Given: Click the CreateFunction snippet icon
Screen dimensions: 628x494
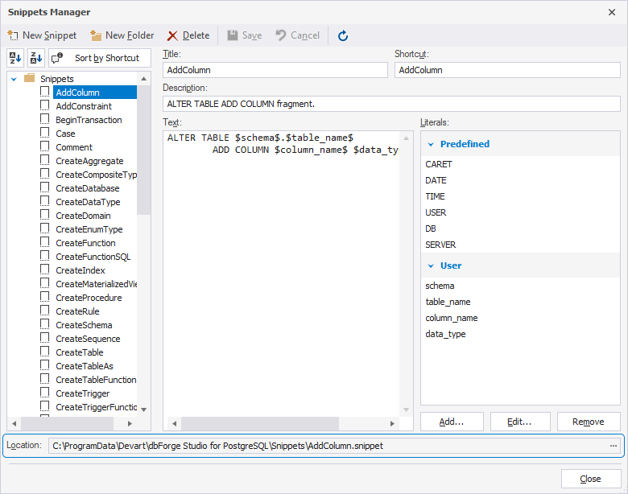Looking at the screenshot, I should point(45,242).
